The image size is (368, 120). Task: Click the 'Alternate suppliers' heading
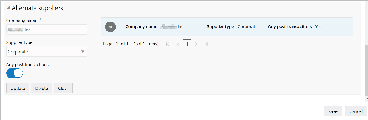[37, 8]
